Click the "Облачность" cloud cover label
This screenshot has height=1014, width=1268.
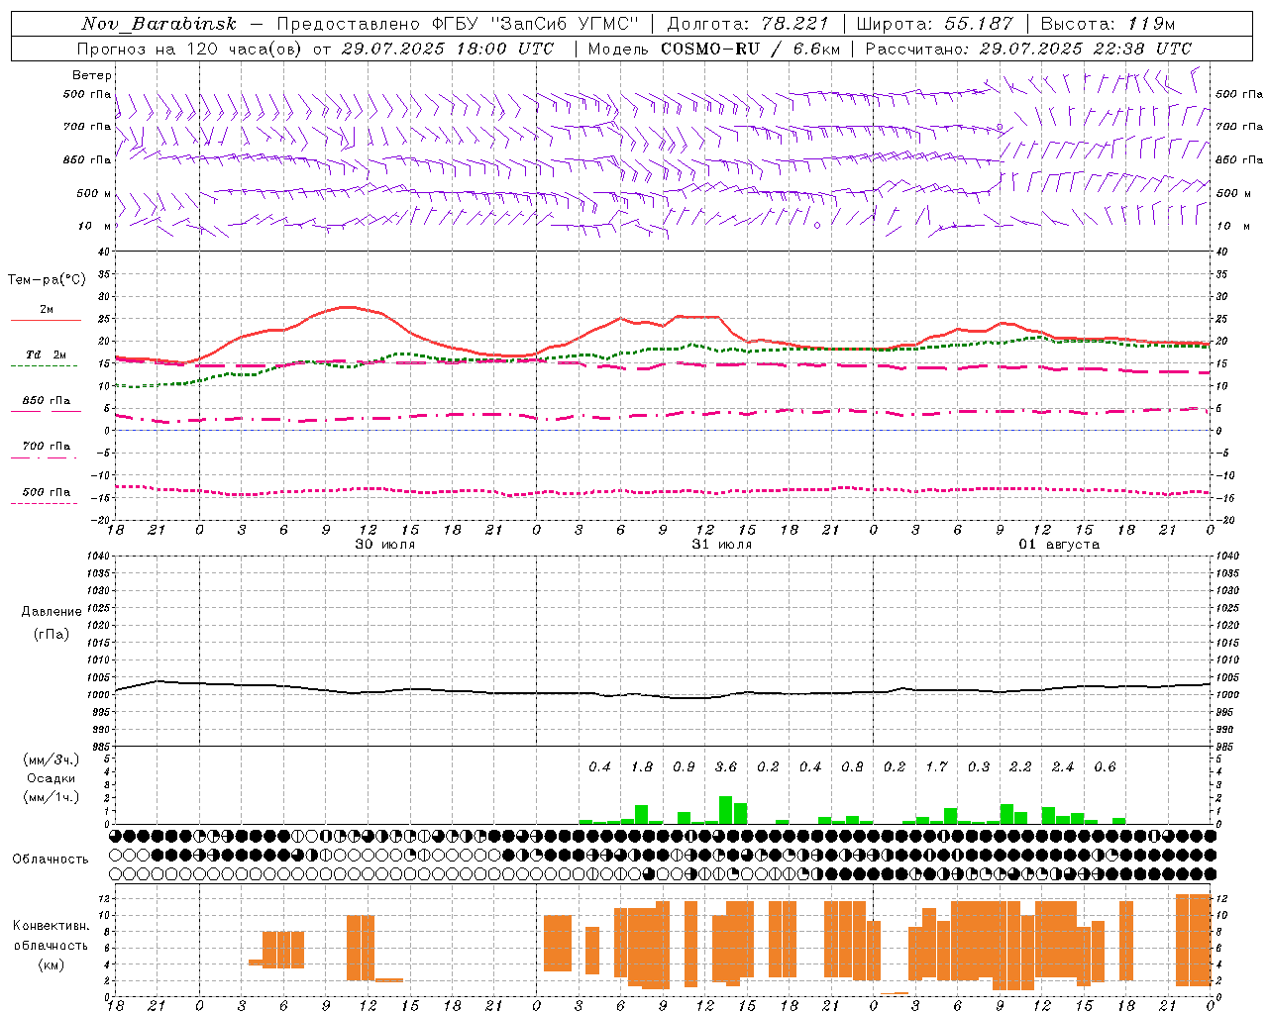click(51, 860)
